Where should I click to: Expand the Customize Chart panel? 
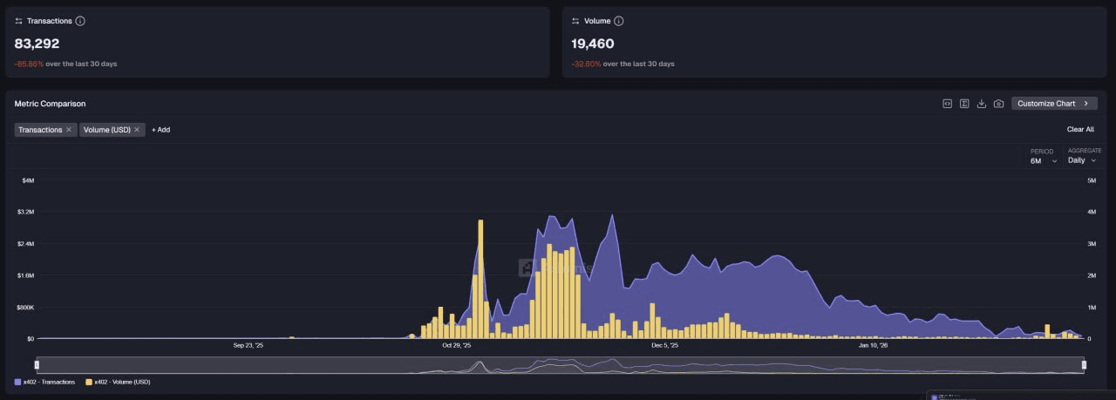pos(1054,104)
